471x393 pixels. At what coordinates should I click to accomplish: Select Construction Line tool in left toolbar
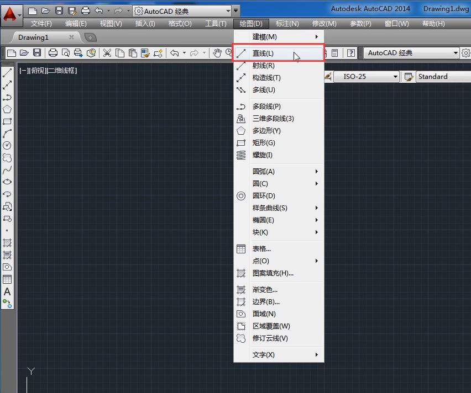(x=7, y=85)
